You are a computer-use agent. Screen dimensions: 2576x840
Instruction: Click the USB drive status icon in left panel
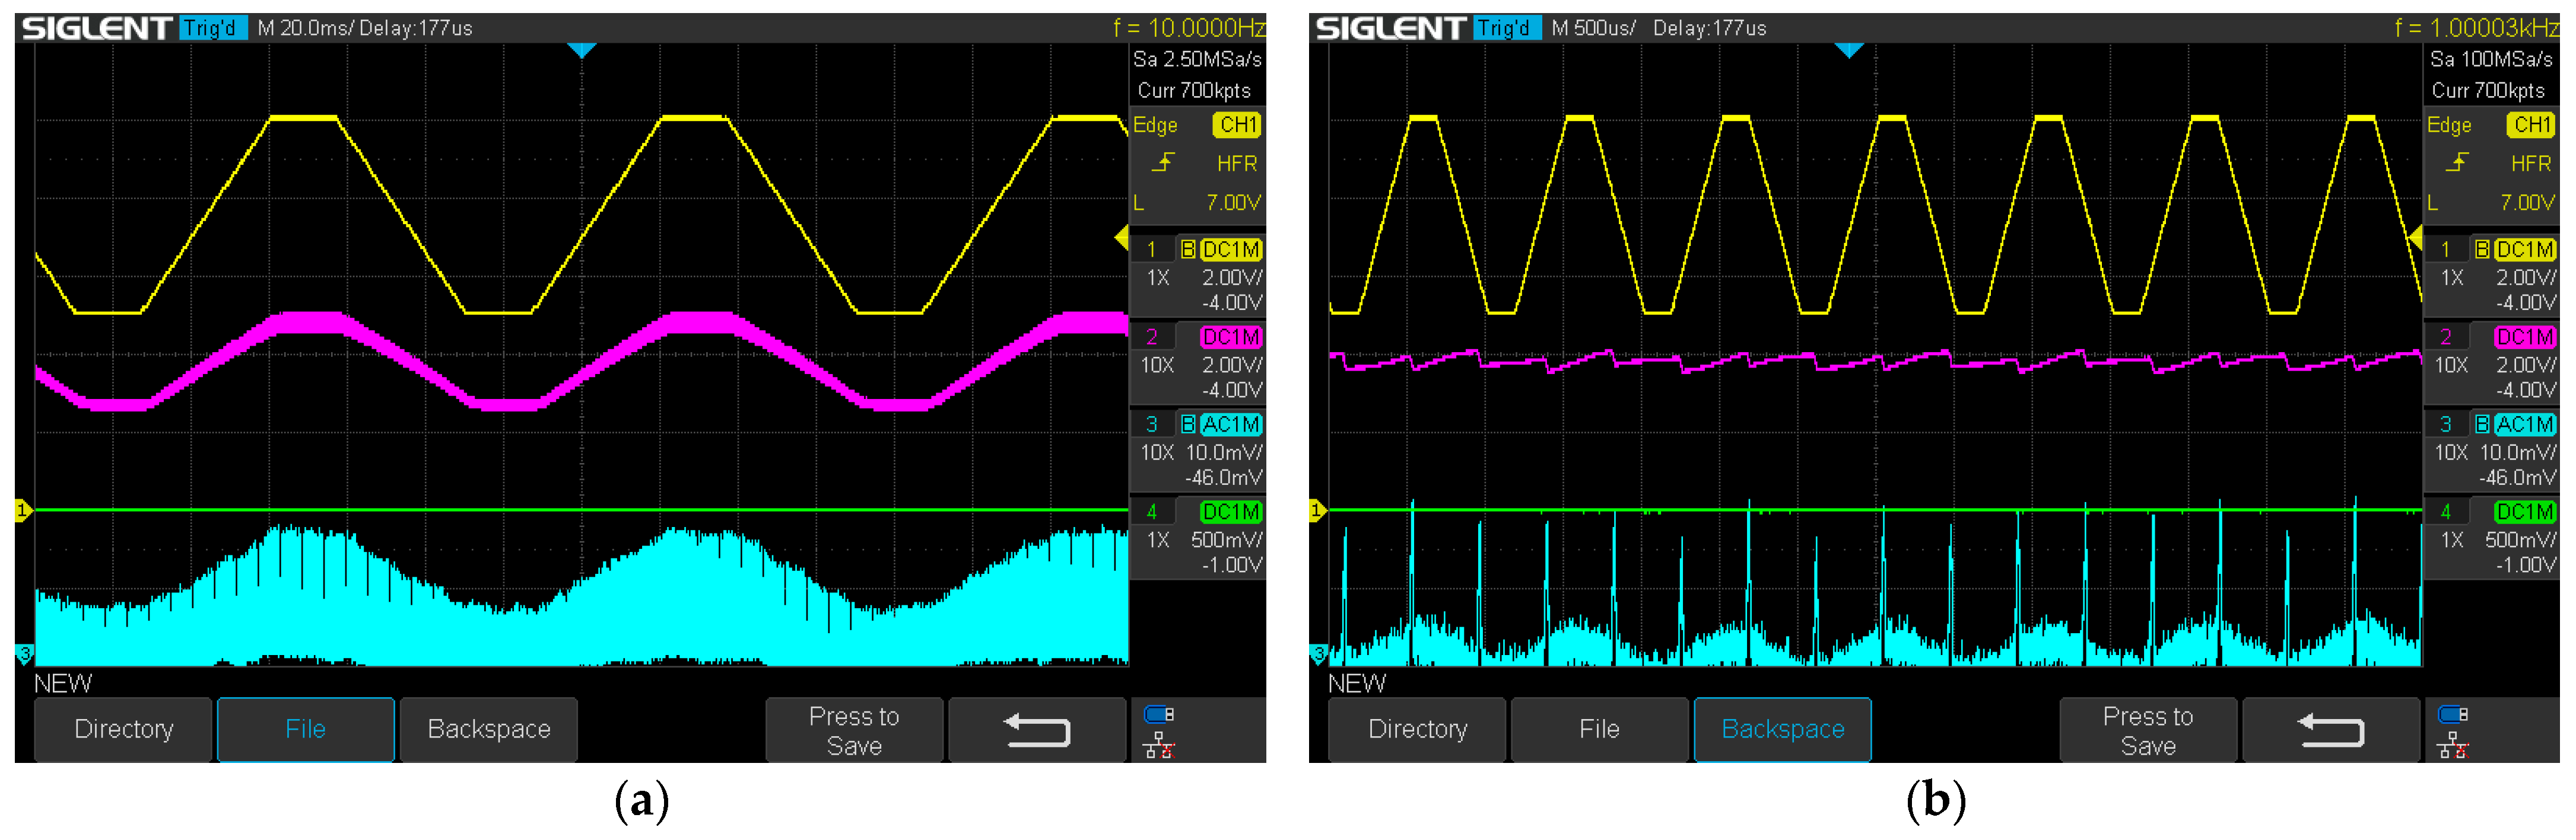pyautogui.click(x=1159, y=714)
